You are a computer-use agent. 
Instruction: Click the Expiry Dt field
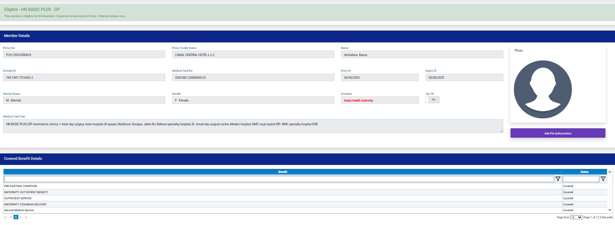tap(464, 77)
